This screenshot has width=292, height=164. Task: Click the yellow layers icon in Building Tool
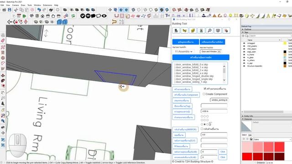coord(193,31)
